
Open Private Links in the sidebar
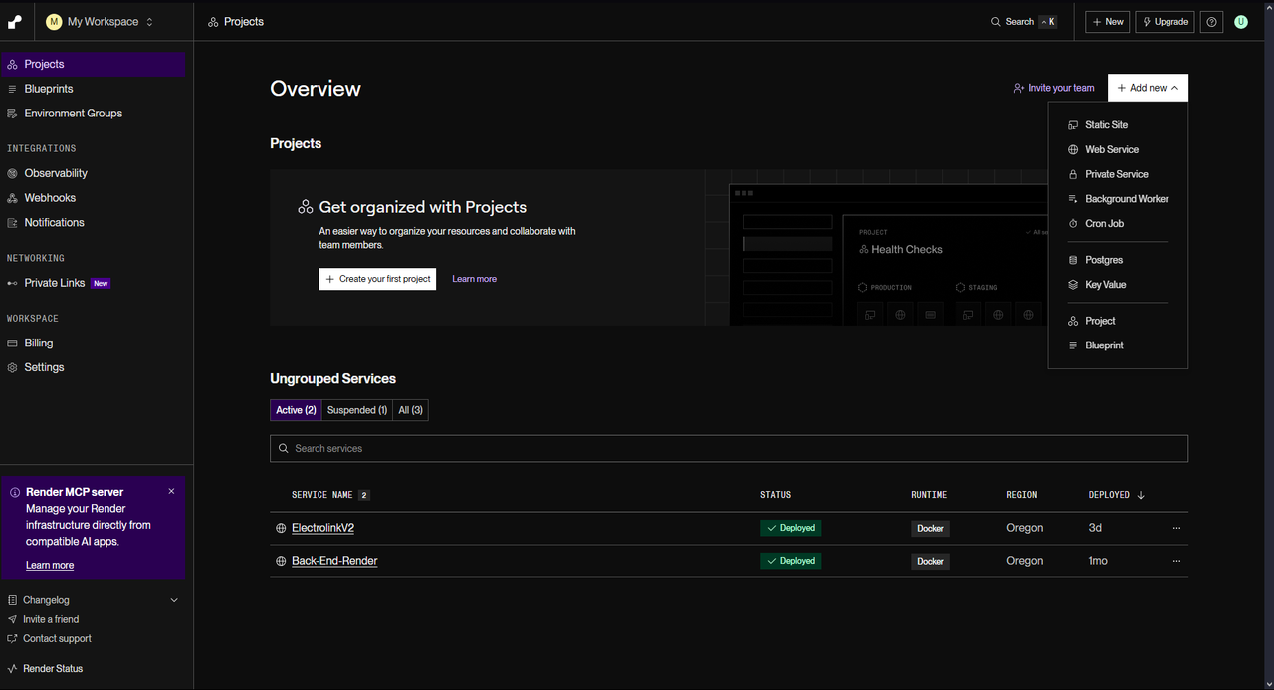coord(93,283)
